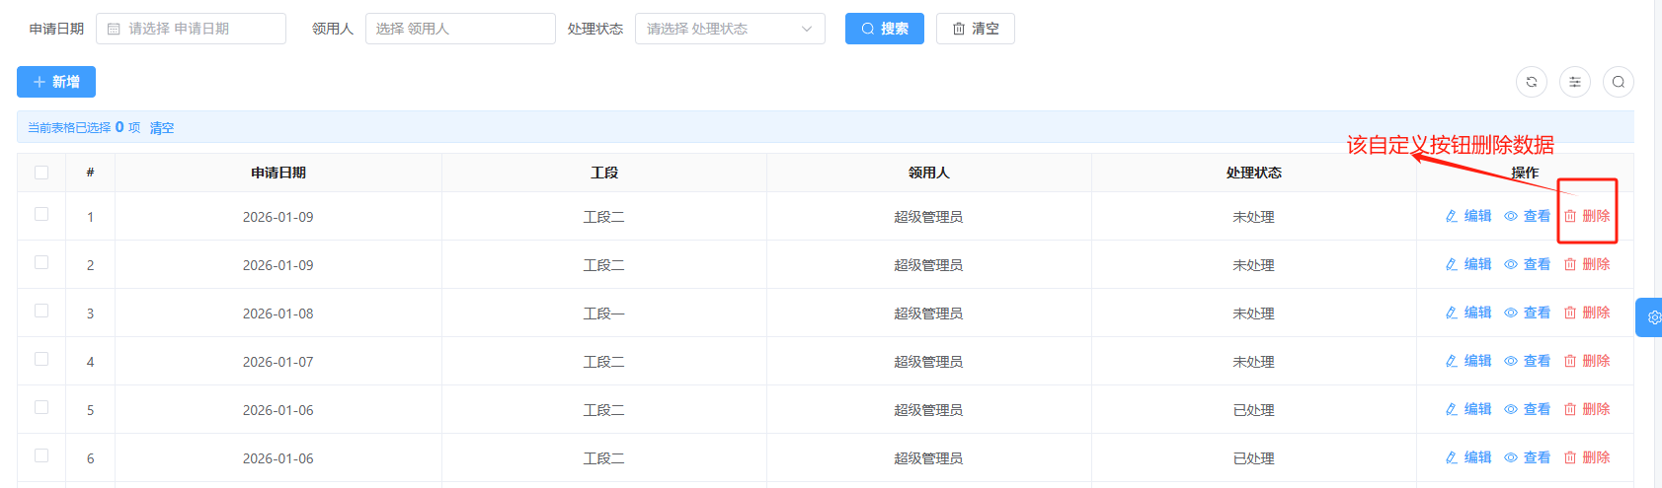Toggle the select-all checkbox in the header
This screenshot has height=488, width=1662.
41,173
